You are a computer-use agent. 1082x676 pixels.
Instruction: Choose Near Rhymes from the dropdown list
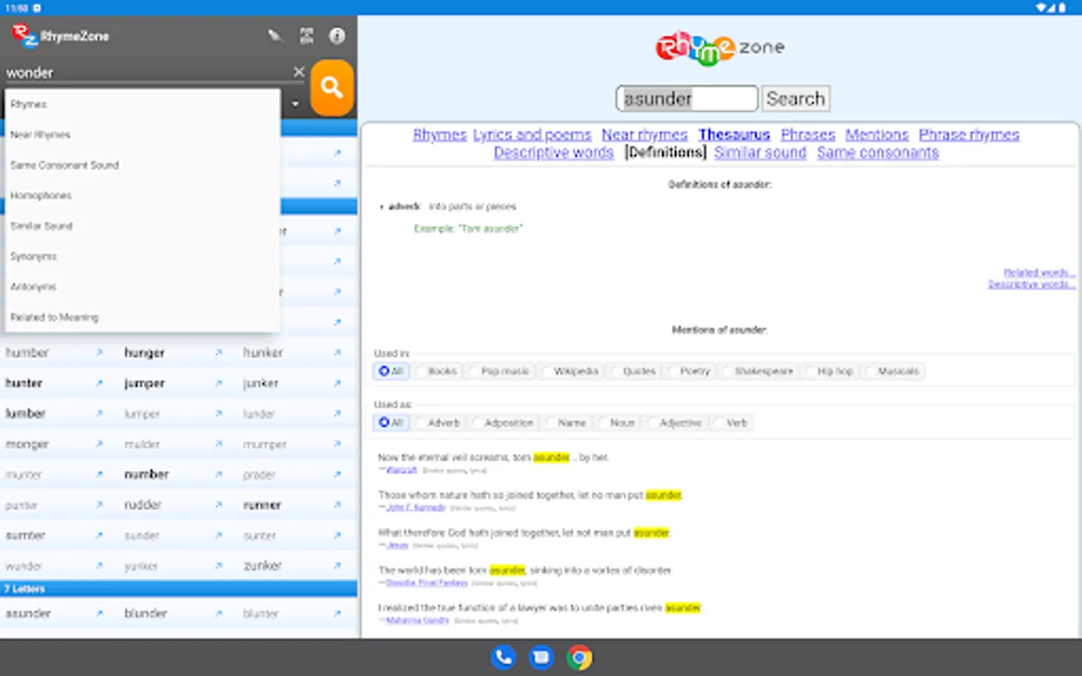click(142, 134)
